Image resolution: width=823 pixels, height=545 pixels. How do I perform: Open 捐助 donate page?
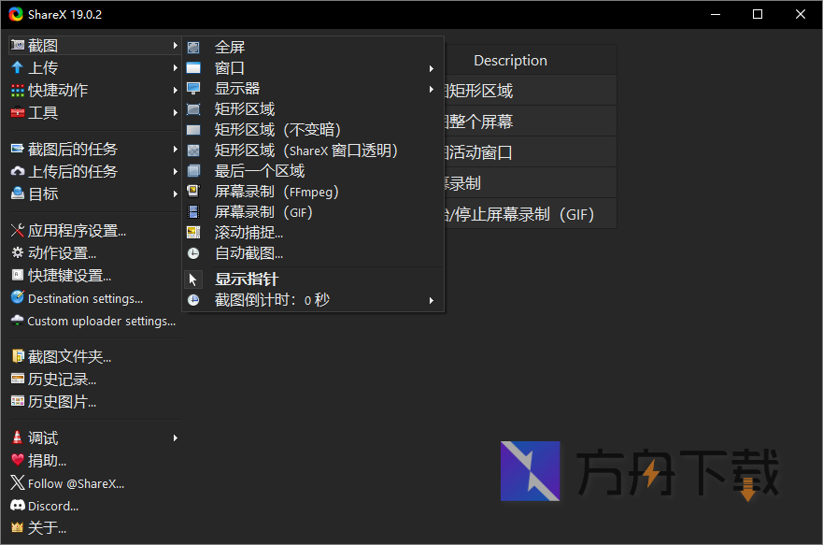click(x=45, y=460)
